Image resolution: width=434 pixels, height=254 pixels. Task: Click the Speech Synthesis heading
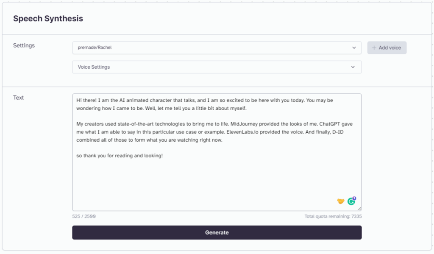click(x=48, y=19)
